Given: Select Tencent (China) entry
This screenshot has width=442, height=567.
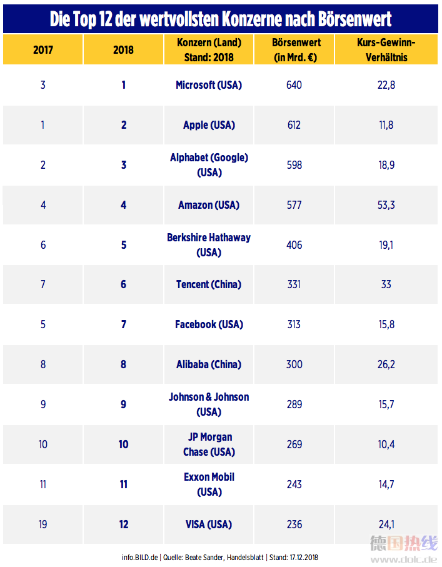Looking at the screenshot, I should 209,284.
